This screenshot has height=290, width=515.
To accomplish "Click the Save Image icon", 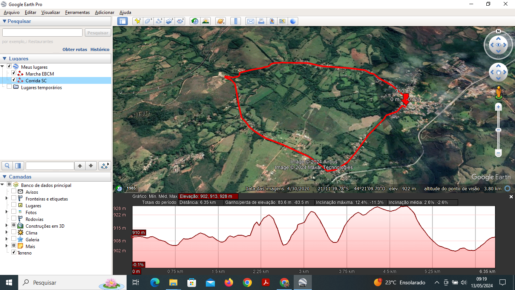I will (271, 21).
